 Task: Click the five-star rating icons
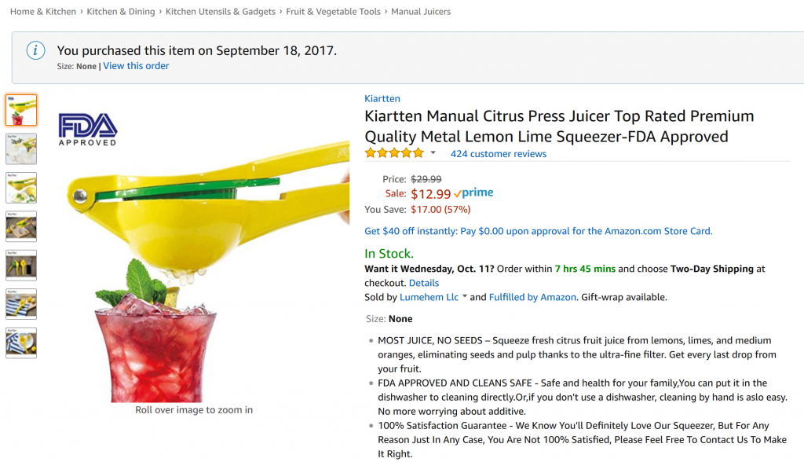394,153
